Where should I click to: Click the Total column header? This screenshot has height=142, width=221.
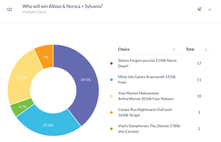(x=190, y=49)
